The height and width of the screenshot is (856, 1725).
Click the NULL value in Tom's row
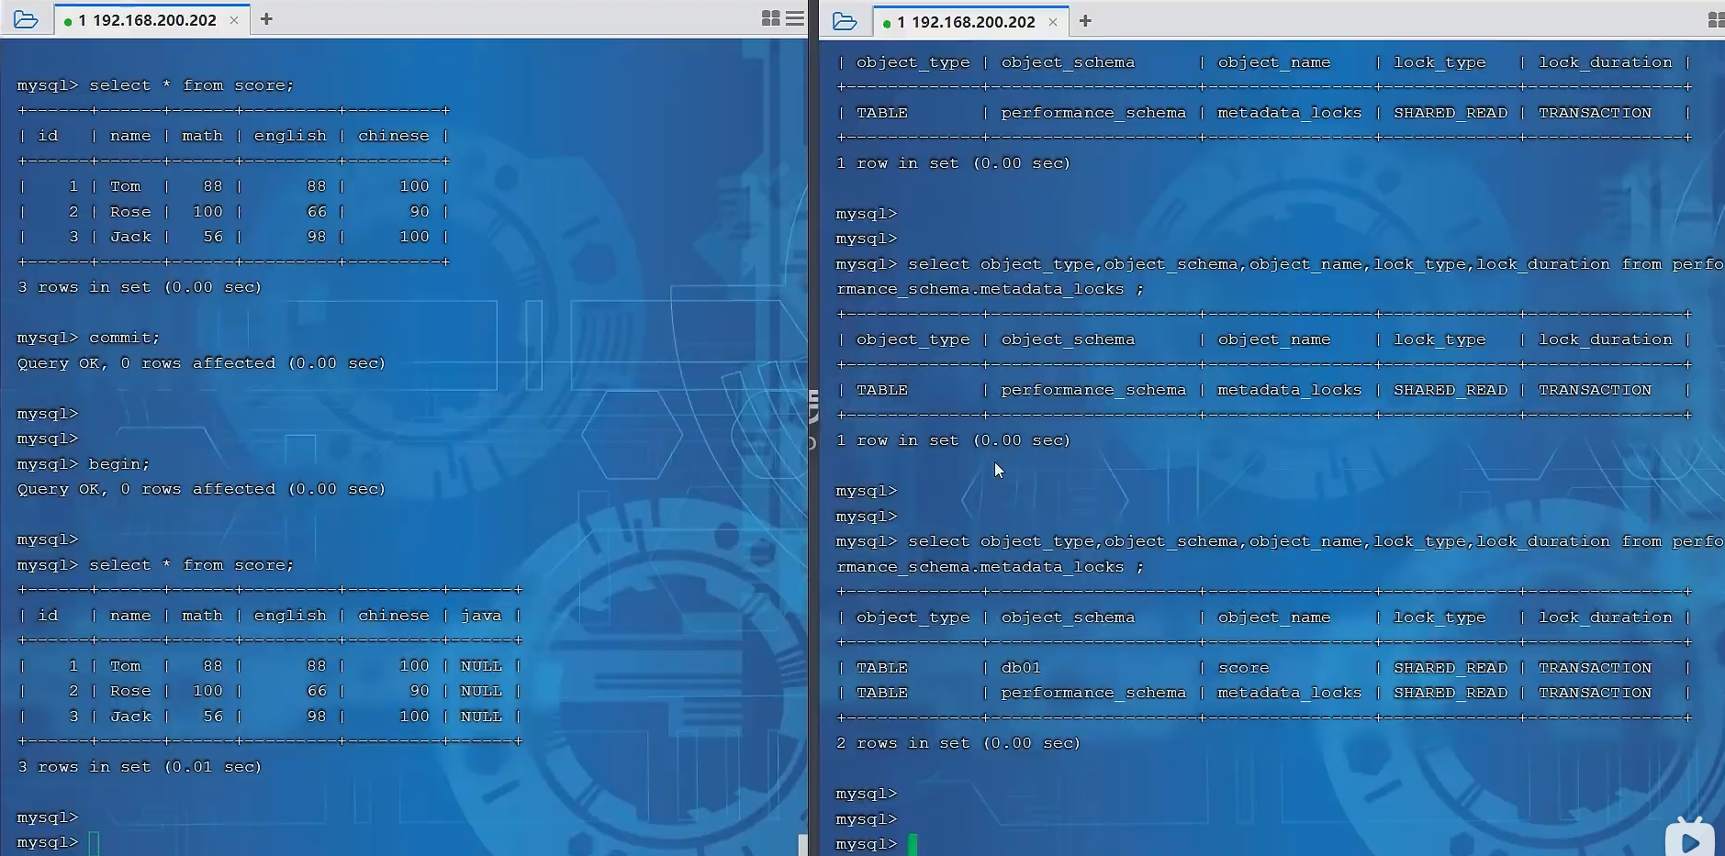(481, 666)
